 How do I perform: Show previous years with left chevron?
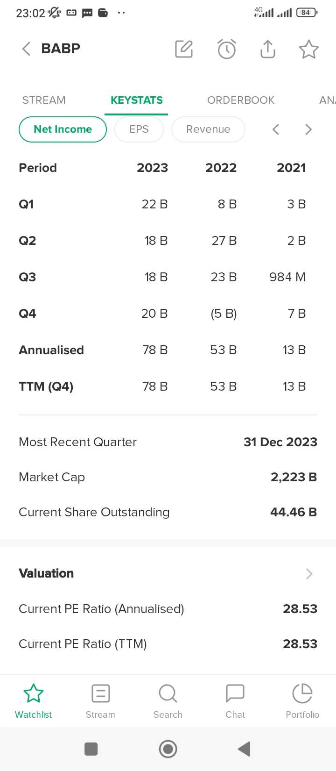[x=276, y=129]
